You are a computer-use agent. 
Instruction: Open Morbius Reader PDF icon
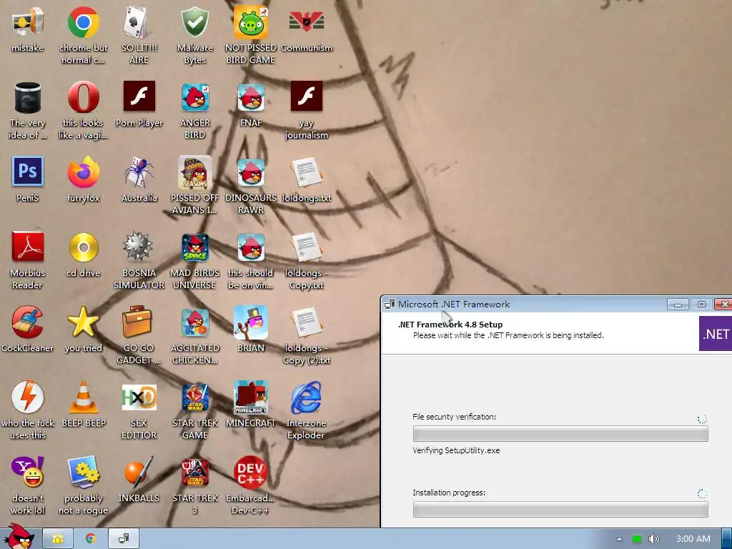28,247
